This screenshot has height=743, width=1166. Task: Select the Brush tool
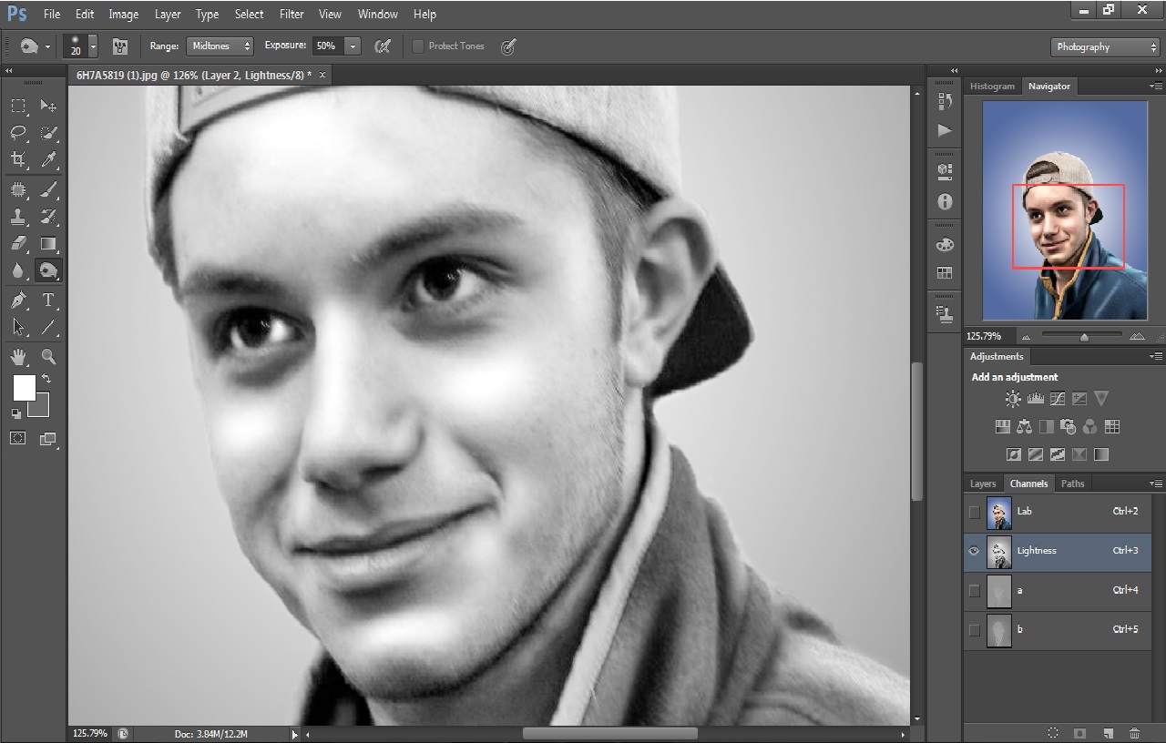coord(49,189)
